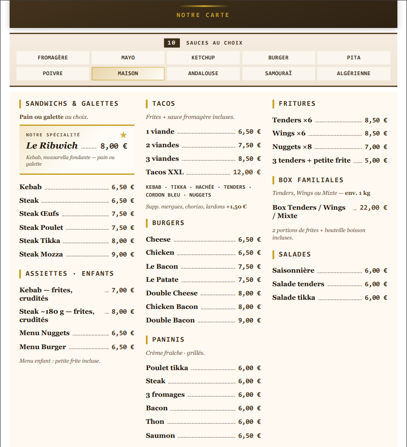
Task: Select Burger sauce
Action: click(278, 58)
